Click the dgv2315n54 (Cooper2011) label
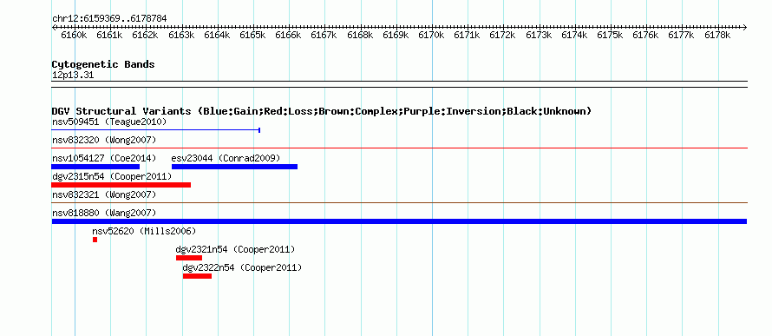 point(112,176)
